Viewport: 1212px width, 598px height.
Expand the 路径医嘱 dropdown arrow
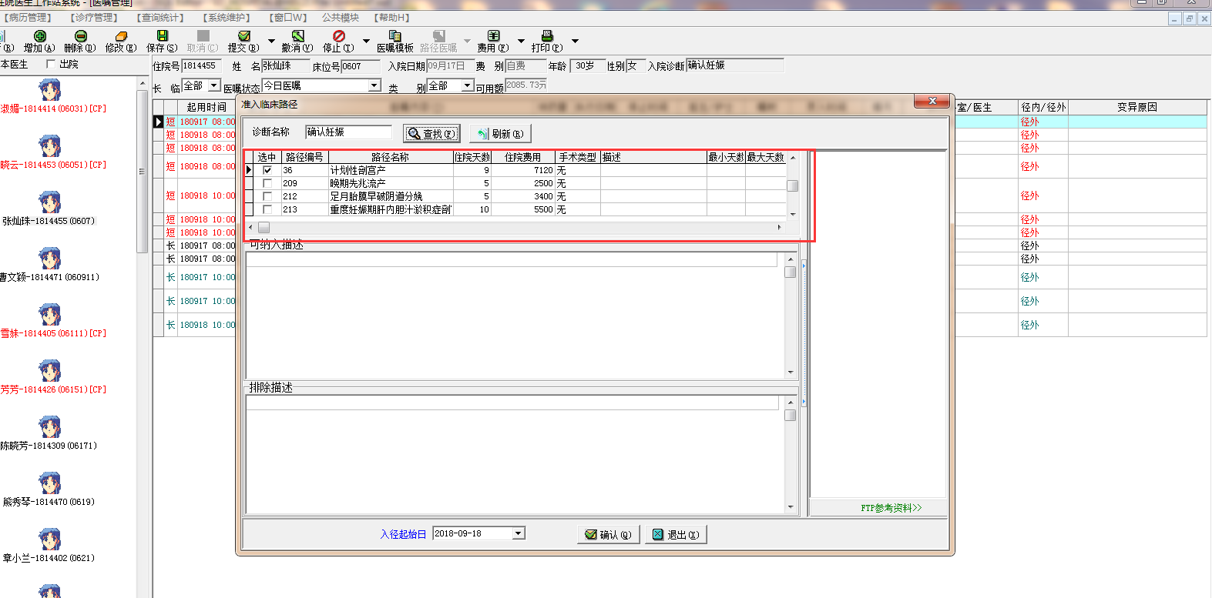(x=467, y=41)
